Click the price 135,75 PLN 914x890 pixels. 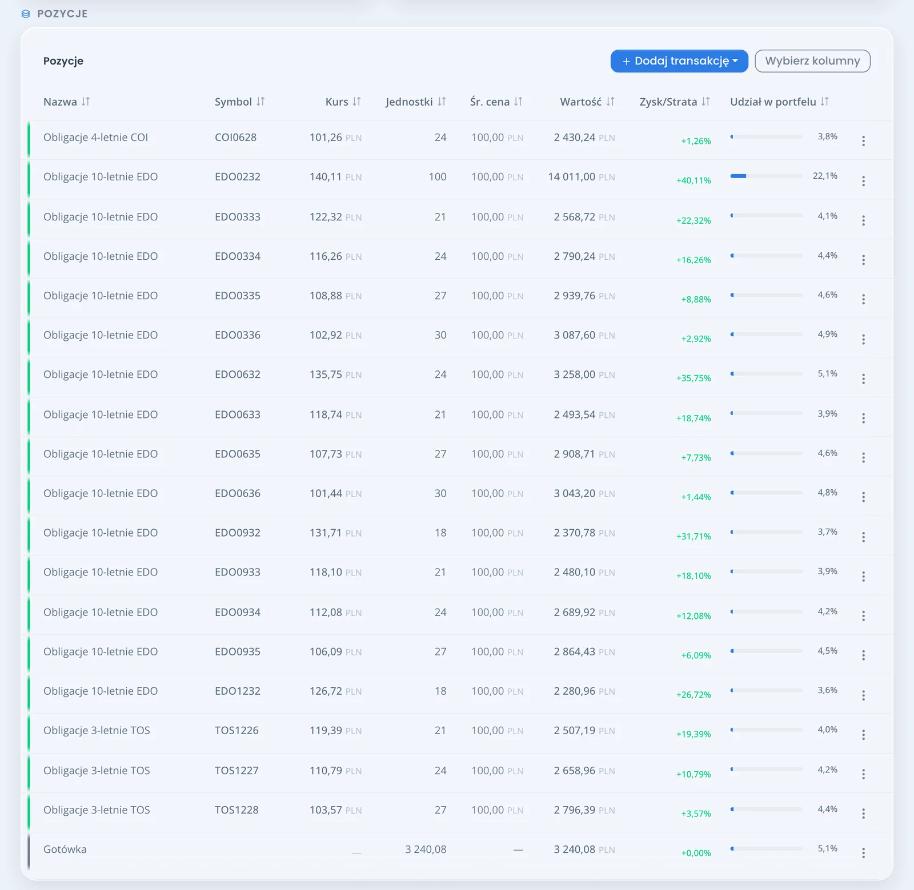tap(335, 374)
